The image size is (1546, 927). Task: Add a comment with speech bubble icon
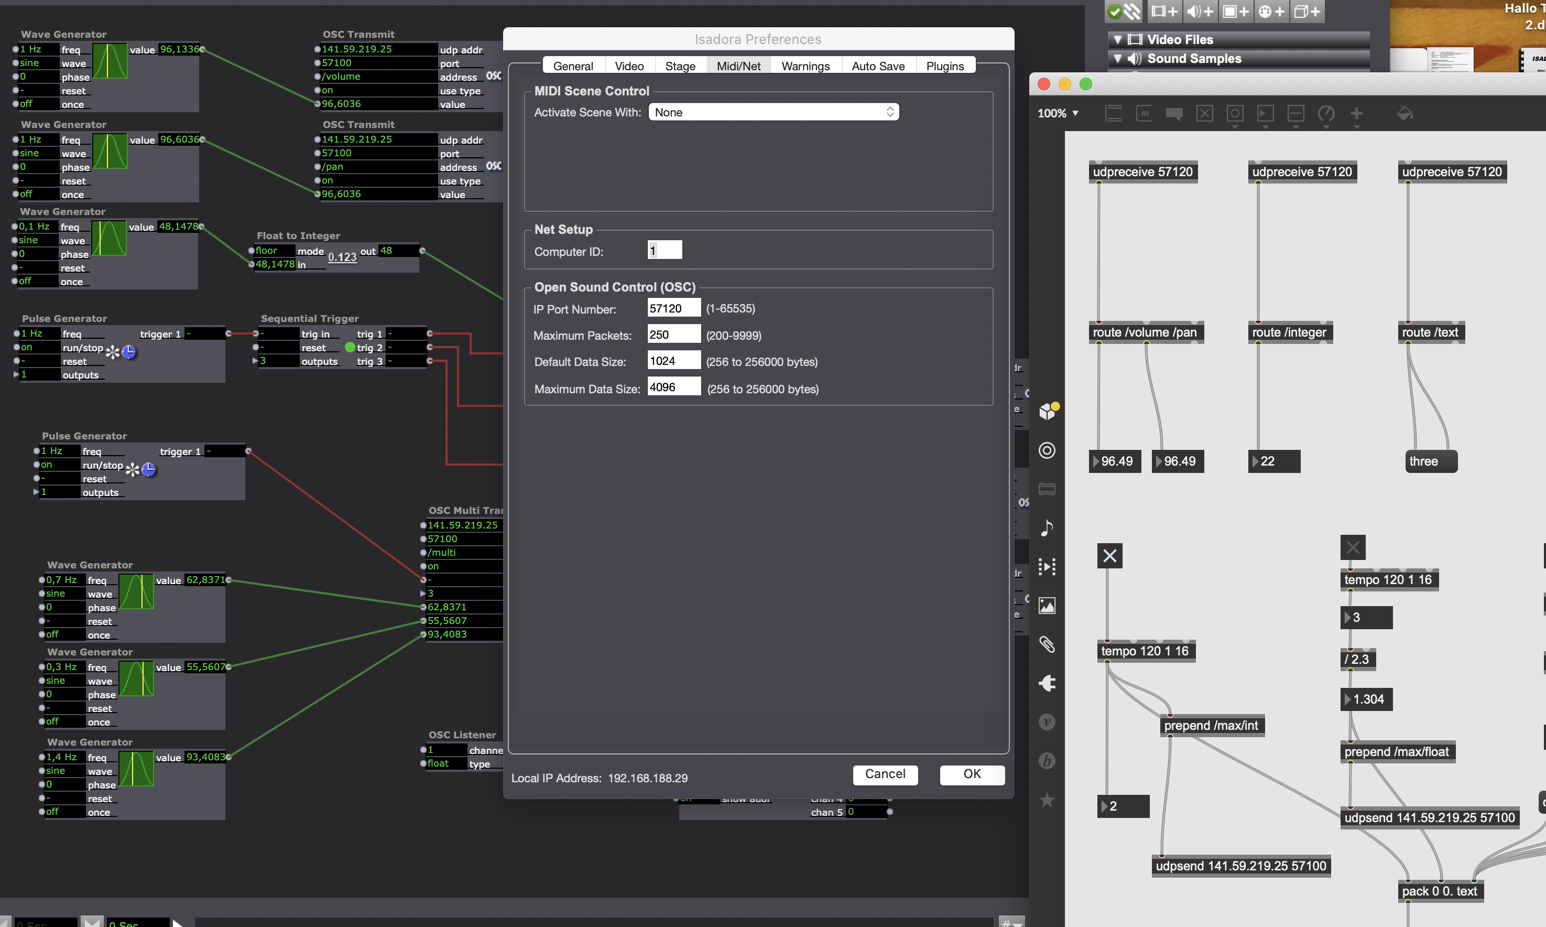click(x=1174, y=114)
